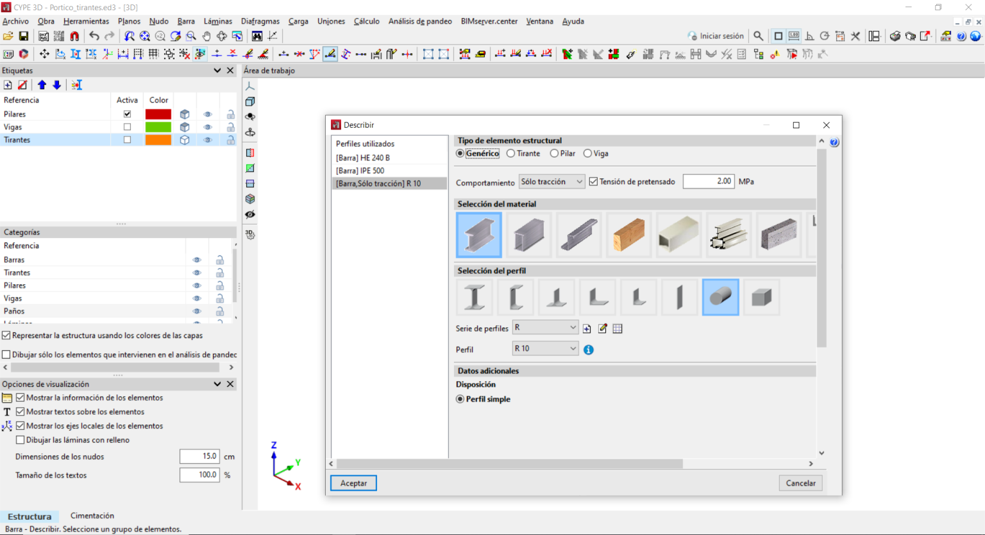985x535 pixels.
Task: Click the move cross-arrows icon in second toolbar
Action: pyautogui.click(x=44, y=55)
